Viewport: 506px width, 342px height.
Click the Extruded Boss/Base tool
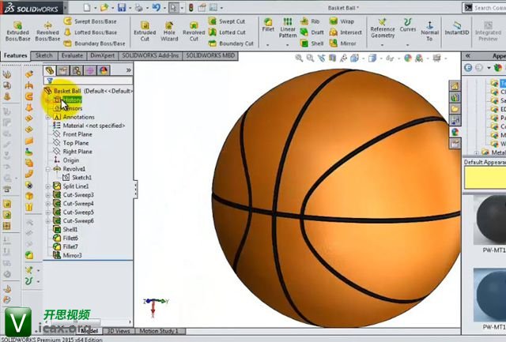[17, 30]
